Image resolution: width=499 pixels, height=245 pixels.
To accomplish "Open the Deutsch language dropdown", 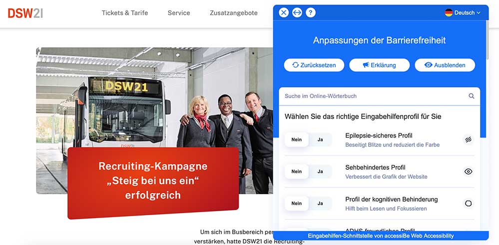I will pos(463,12).
